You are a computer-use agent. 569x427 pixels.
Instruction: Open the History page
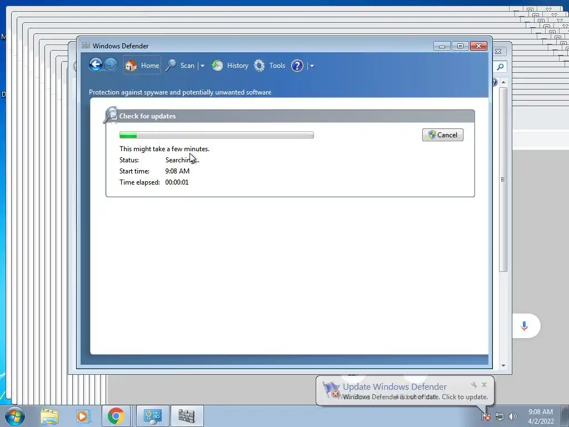pyautogui.click(x=230, y=66)
